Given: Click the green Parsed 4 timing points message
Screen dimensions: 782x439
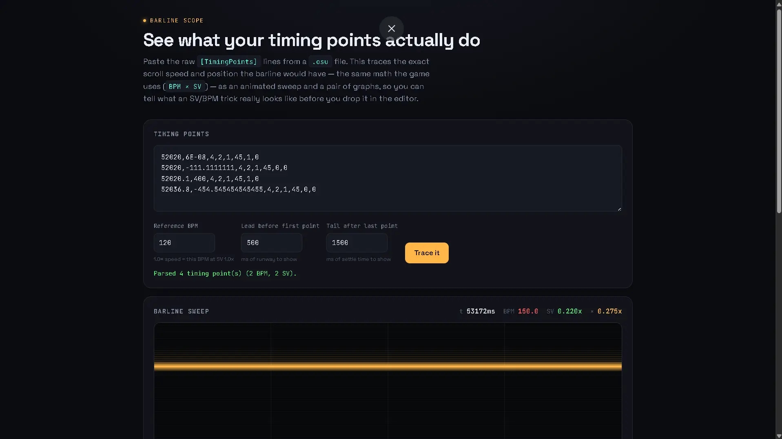Looking at the screenshot, I should click(225, 274).
